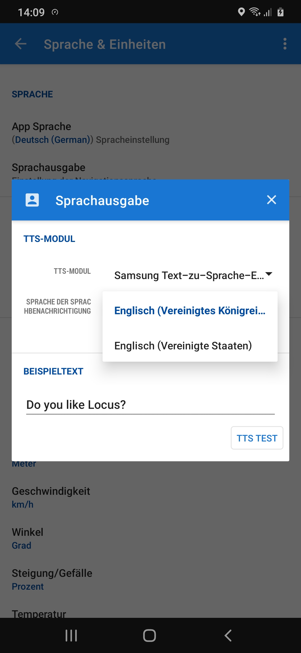The image size is (301, 653).
Task: Tap the back arrow in the header
Action: point(21,44)
